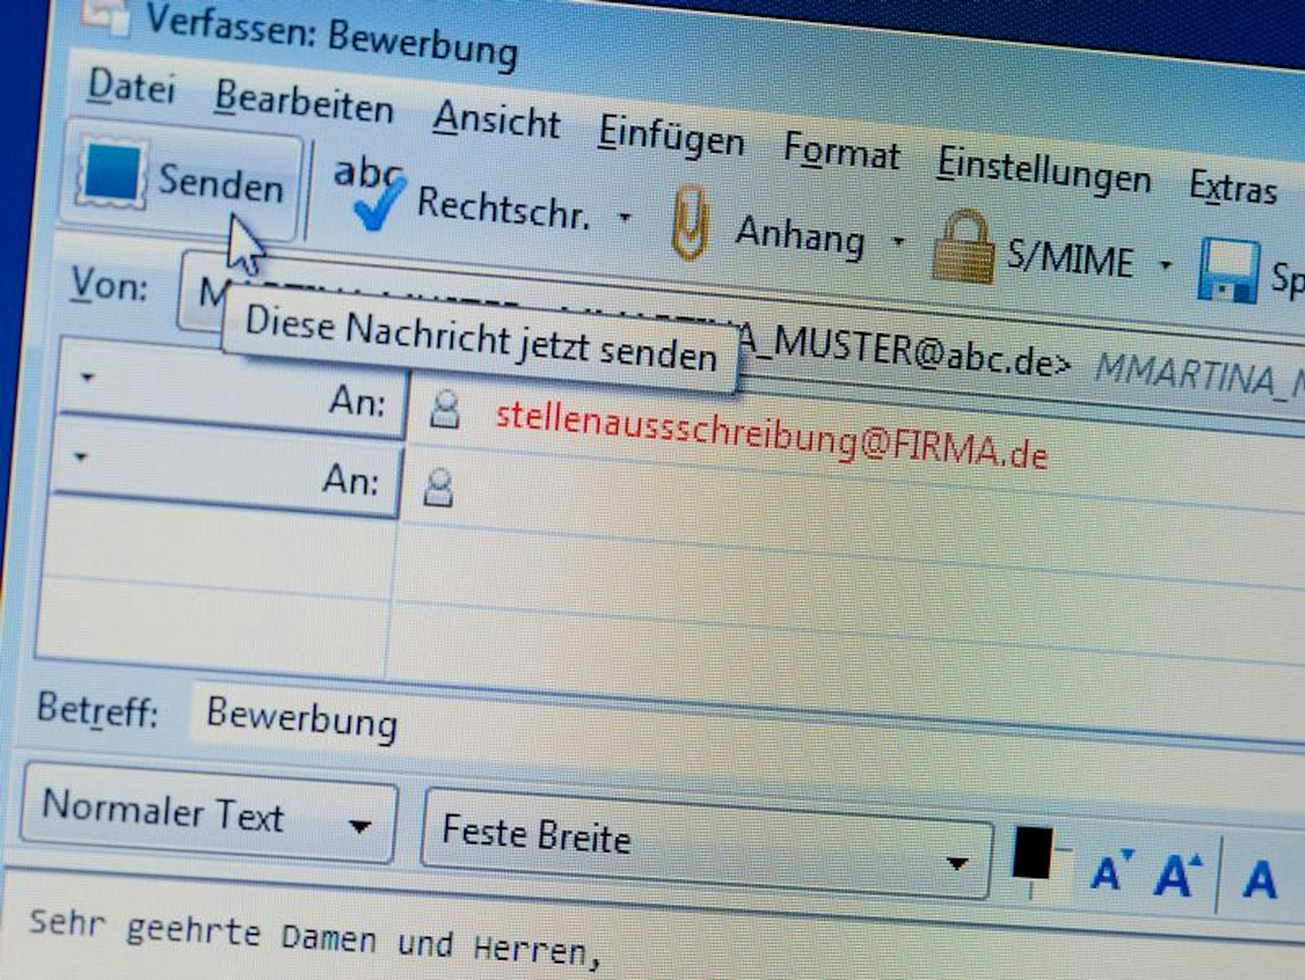Click the decrease font size icon
The width and height of the screenshot is (1305, 980).
coord(1111,870)
